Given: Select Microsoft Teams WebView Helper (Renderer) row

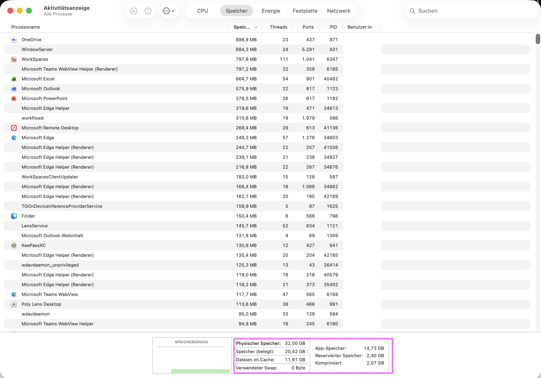Looking at the screenshot, I should pos(267,69).
